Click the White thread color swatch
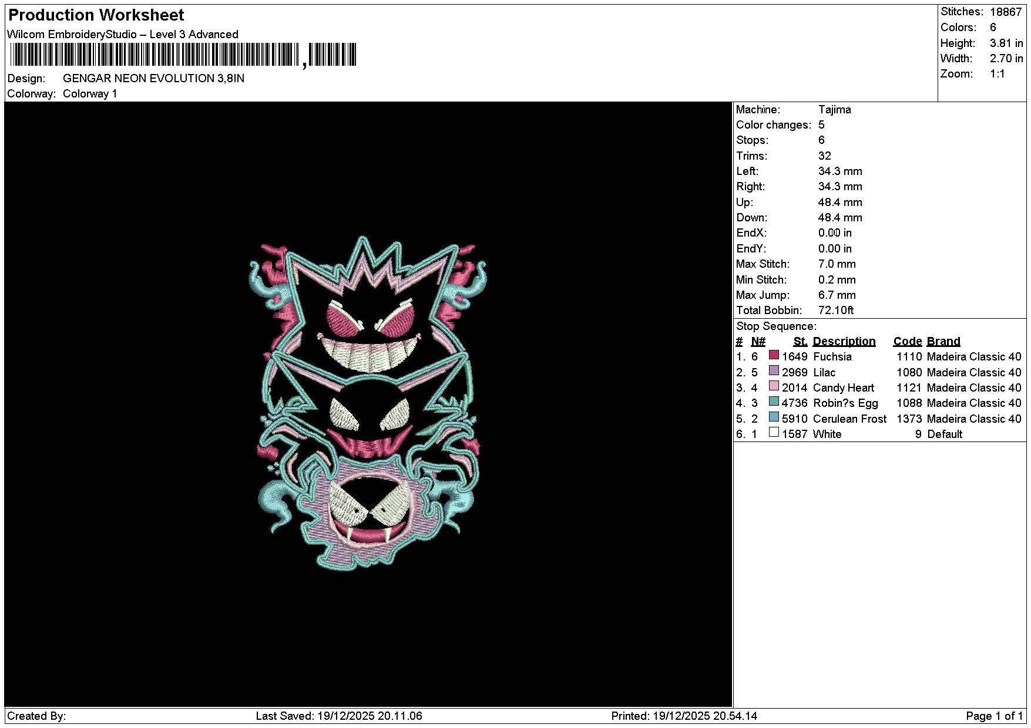The width and height of the screenshot is (1031, 728). coord(774,433)
